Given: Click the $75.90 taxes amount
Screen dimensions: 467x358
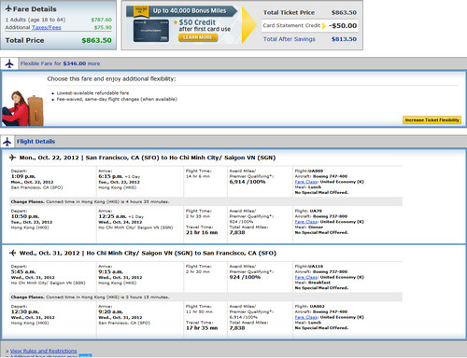Looking at the screenshot, I should click(103, 27).
